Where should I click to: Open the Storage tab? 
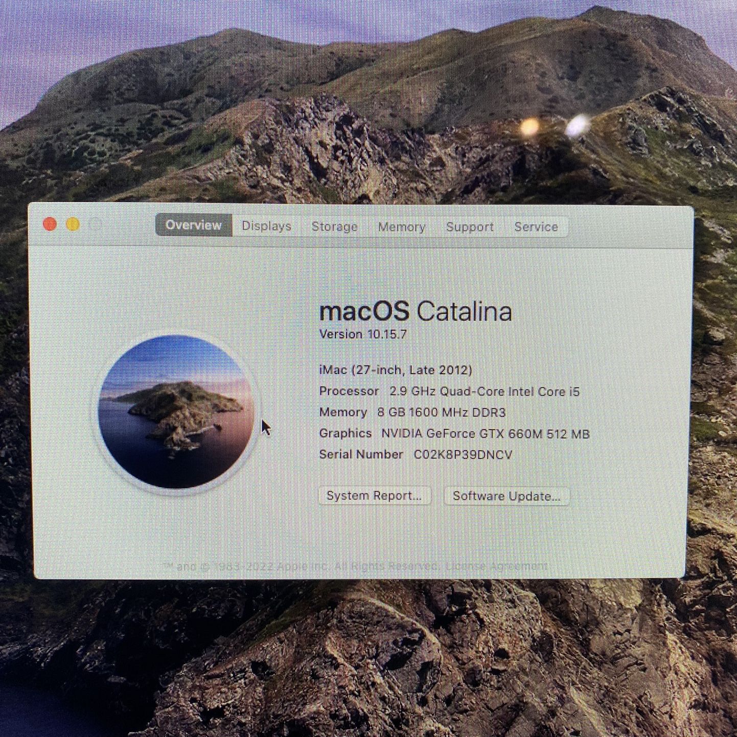tap(335, 226)
